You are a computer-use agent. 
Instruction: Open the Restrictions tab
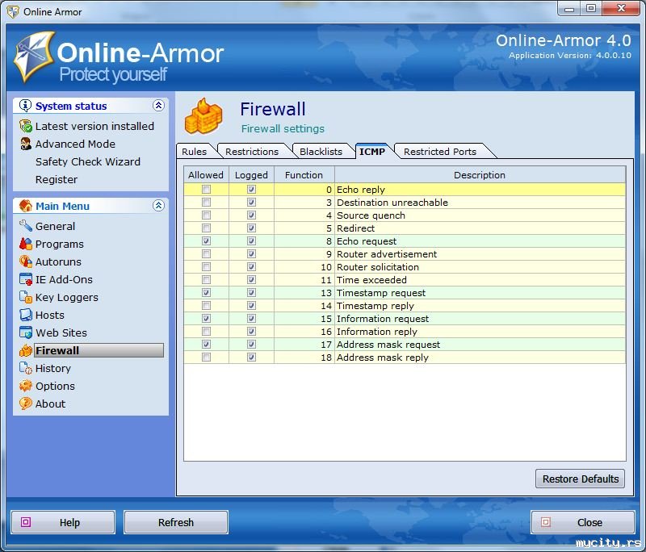click(252, 152)
